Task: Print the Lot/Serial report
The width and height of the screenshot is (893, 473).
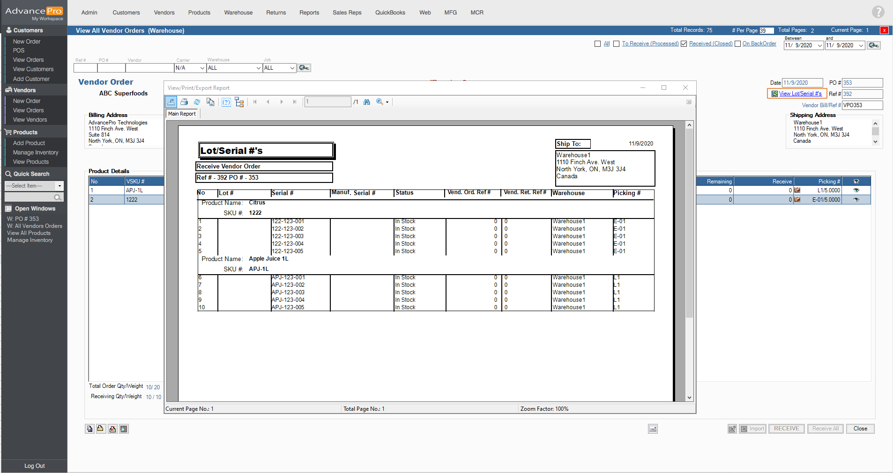Action: [x=184, y=102]
